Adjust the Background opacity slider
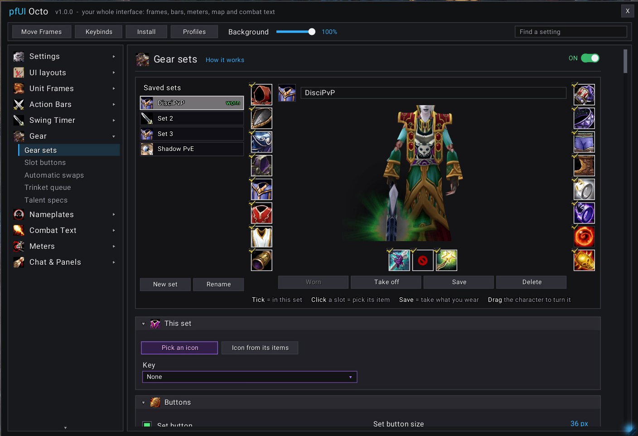 (295, 32)
